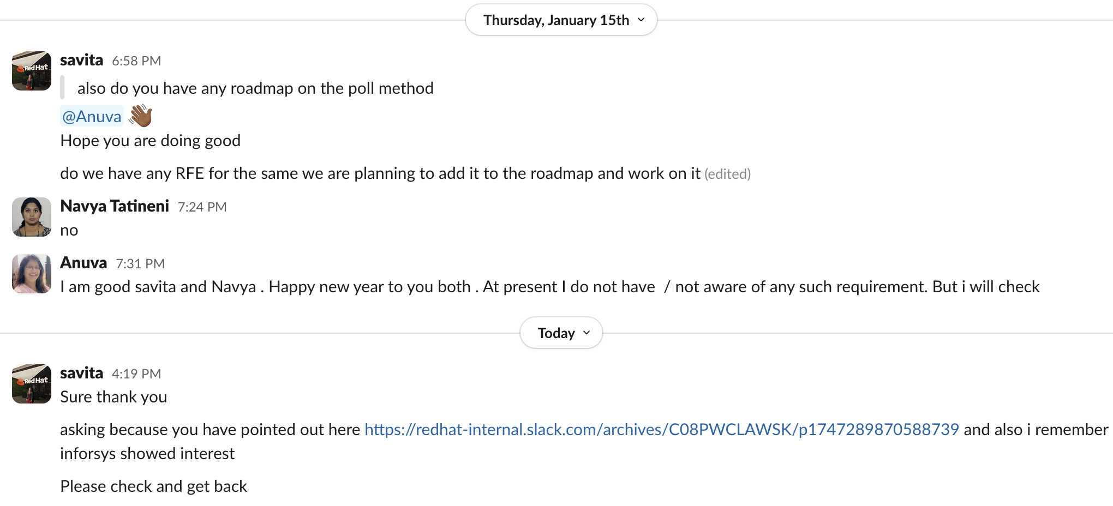Viewport: 1113px width, 506px height.
Task: Click savita's avatar on the 4:19 PM message
Action: click(x=32, y=384)
